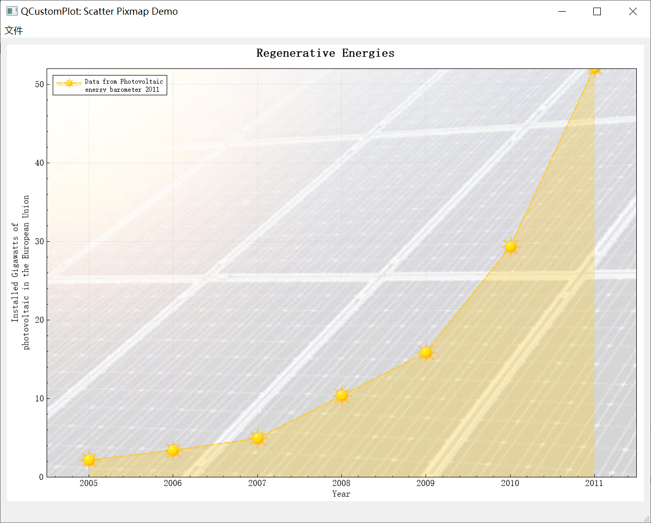This screenshot has height=523, width=651.
Task: Click the QCustomPlot app icon in title bar
Action: pos(12,11)
